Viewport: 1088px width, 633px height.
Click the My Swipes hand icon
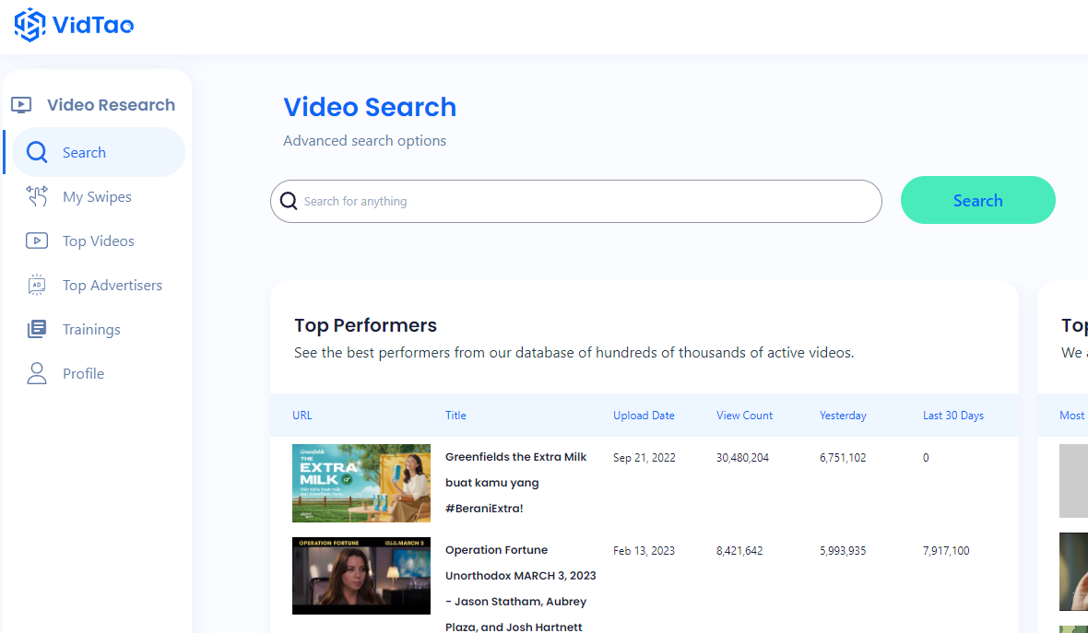(x=37, y=197)
